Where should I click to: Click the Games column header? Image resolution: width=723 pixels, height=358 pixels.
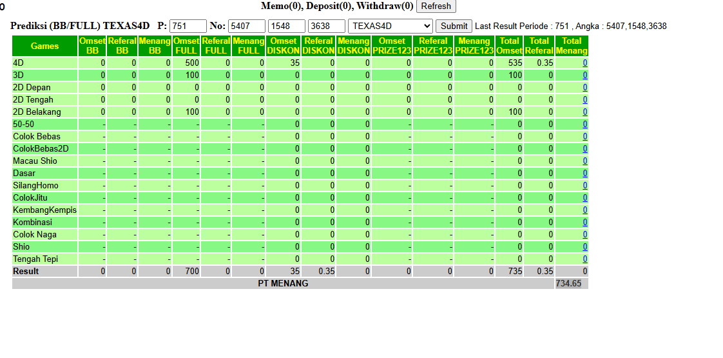click(44, 46)
